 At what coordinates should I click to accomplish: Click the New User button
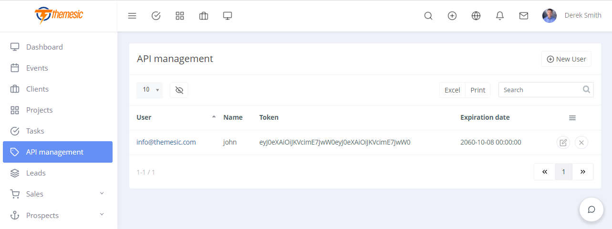click(566, 59)
